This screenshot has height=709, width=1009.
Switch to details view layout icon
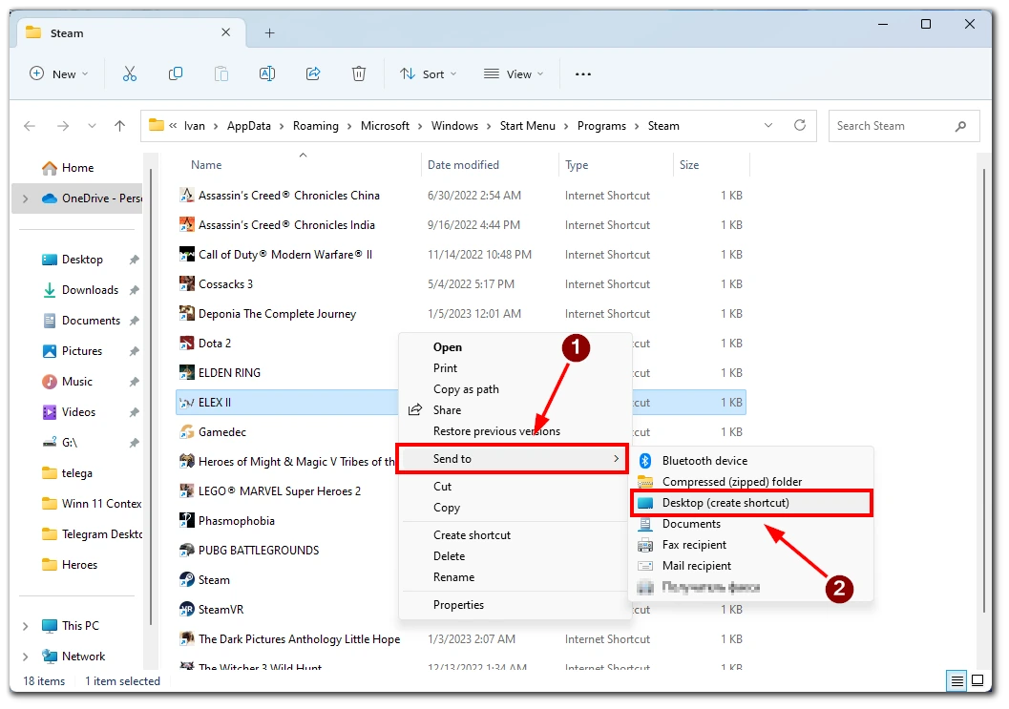click(956, 680)
